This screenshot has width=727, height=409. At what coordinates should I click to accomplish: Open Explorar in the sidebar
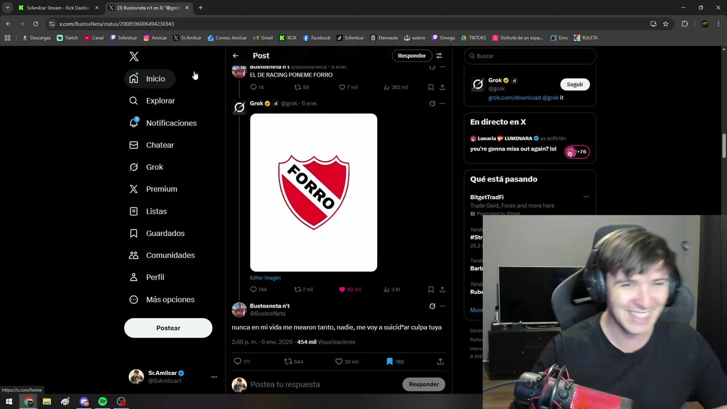click(x=152, y=101)
